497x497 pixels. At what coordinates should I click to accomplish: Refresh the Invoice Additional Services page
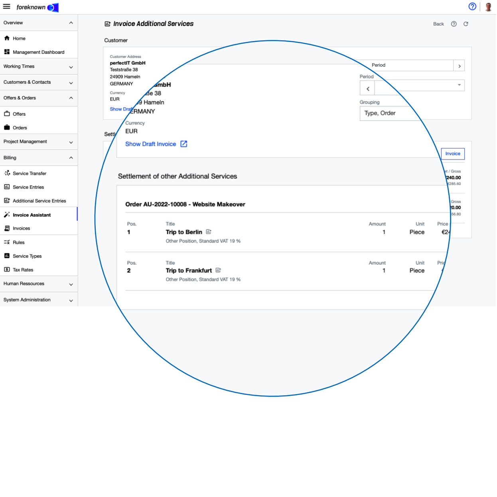(x=465, y=24)
